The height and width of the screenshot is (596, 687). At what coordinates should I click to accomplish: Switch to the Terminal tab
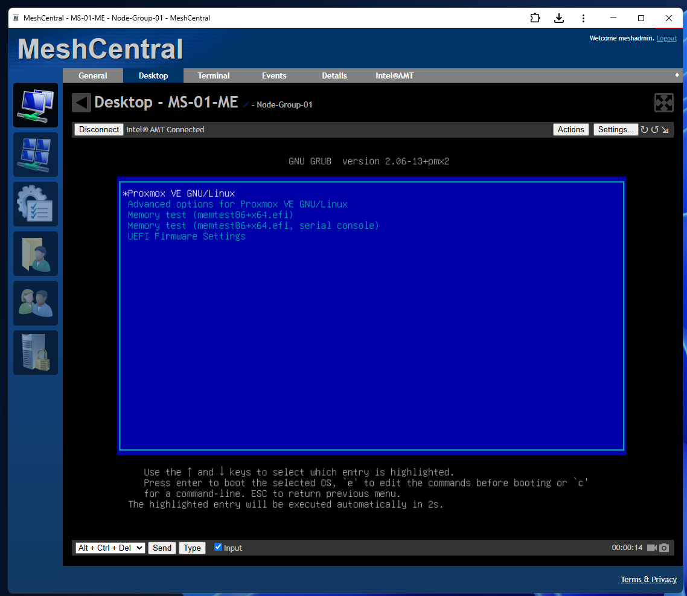(x=213, y=75)
